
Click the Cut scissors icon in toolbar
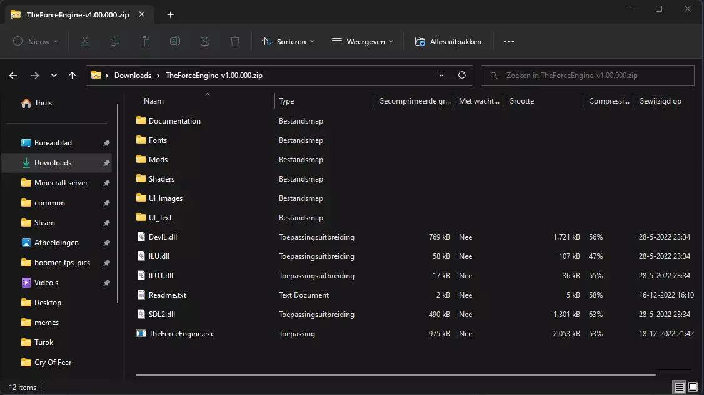[x=85, y=41]
